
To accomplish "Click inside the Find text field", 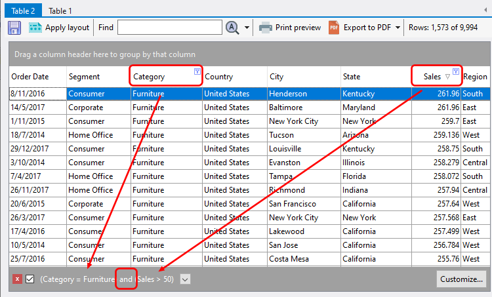I will point(169,28).
